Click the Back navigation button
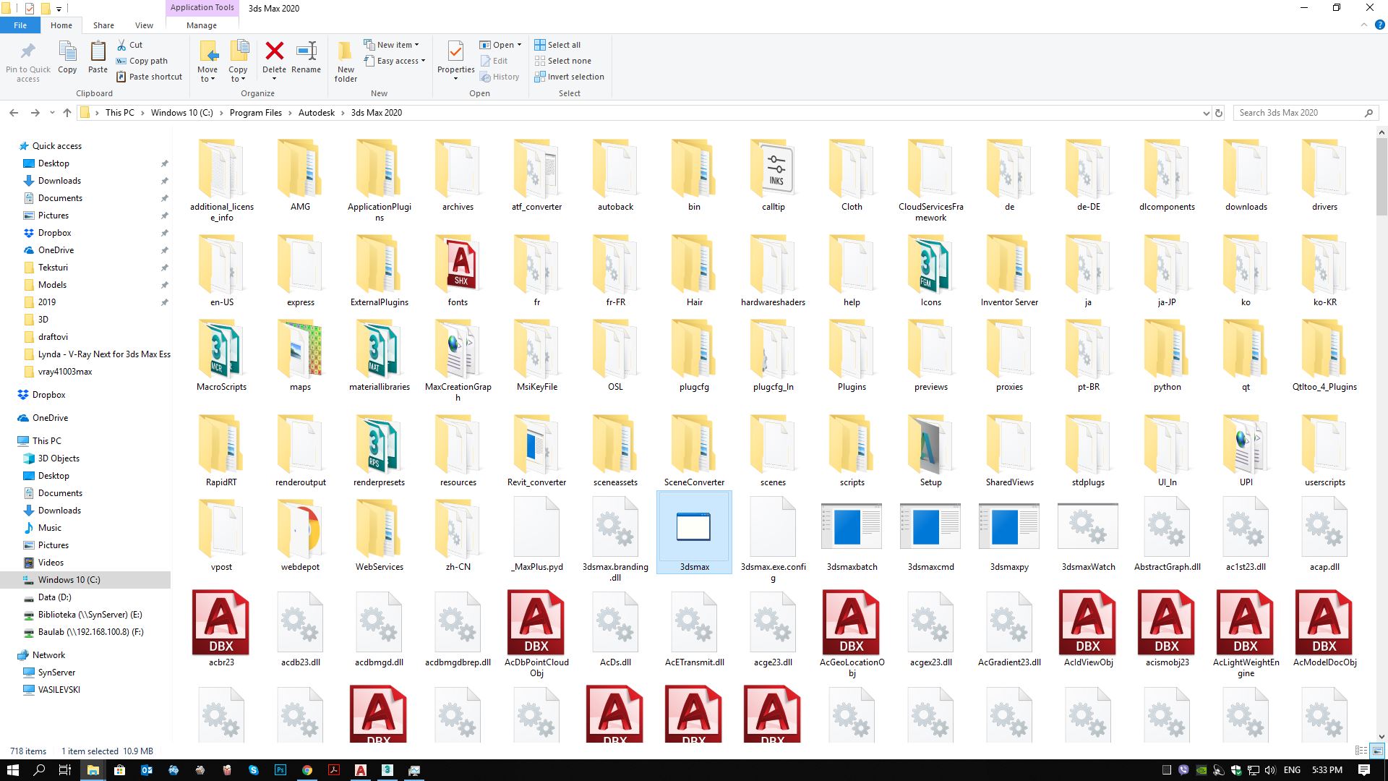 click(13, 113)
